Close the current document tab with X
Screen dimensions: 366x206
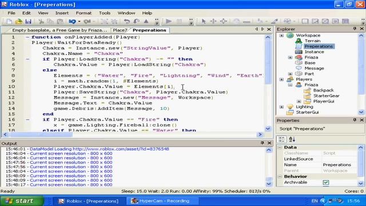tap(269, 29)
